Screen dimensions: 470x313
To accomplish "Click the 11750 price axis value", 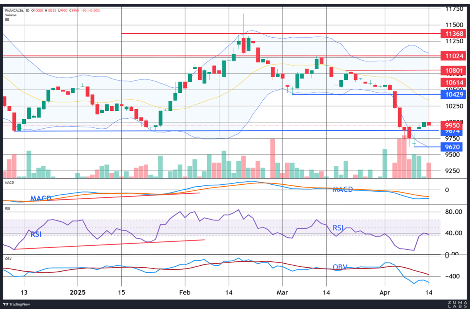I will point(454,9).
